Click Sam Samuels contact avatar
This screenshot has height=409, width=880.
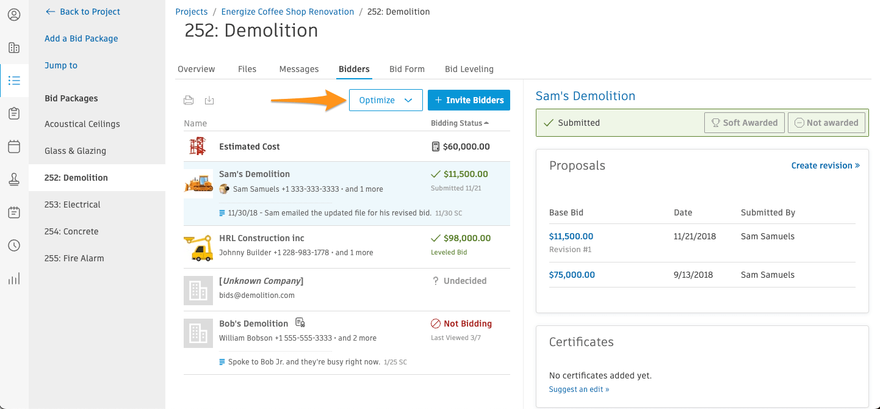[x=225, y=189]
